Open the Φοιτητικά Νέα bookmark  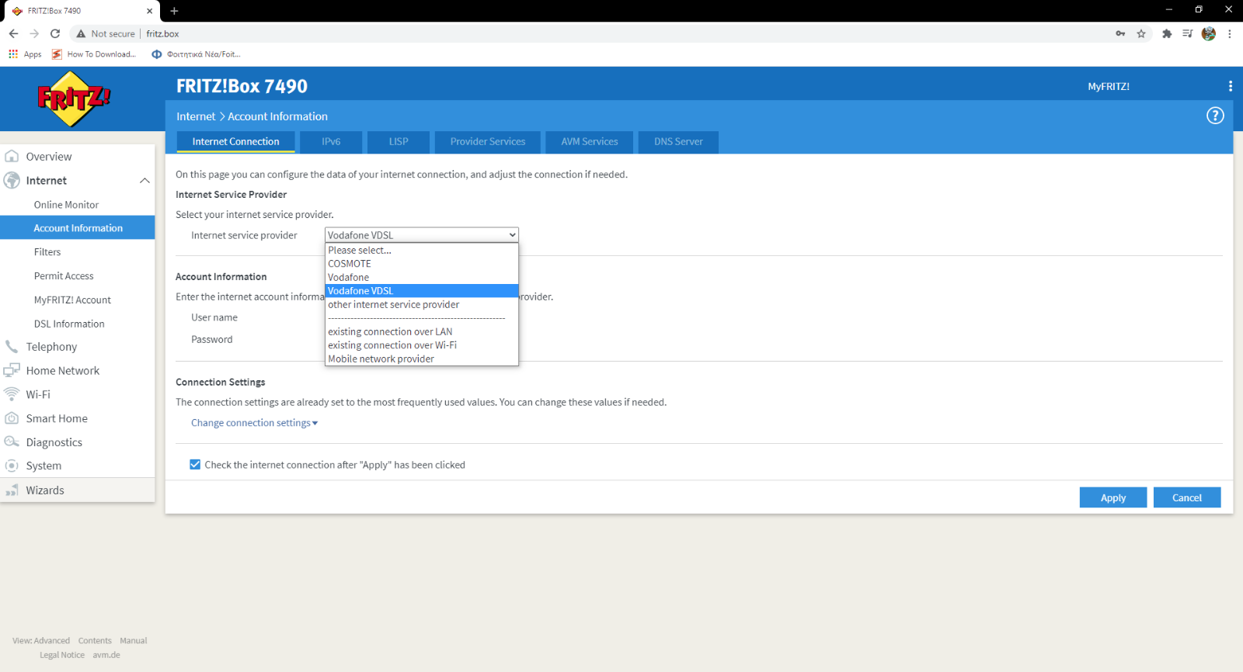196,54
